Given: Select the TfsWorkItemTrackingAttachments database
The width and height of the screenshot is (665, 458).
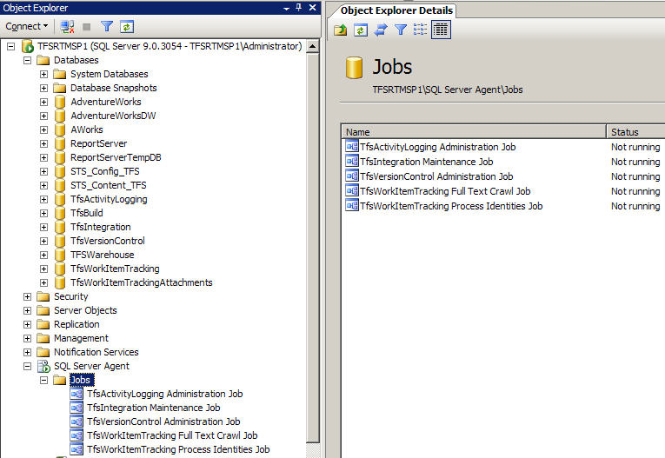Looking at the screenshot, I should point(141,282).
